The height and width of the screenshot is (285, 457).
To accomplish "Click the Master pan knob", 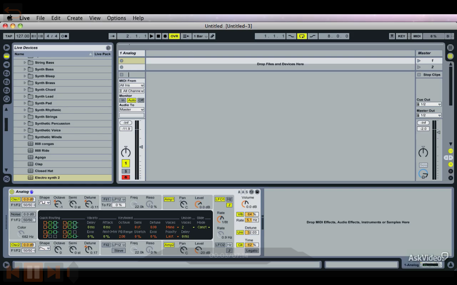I will click(x=423, y=152).
